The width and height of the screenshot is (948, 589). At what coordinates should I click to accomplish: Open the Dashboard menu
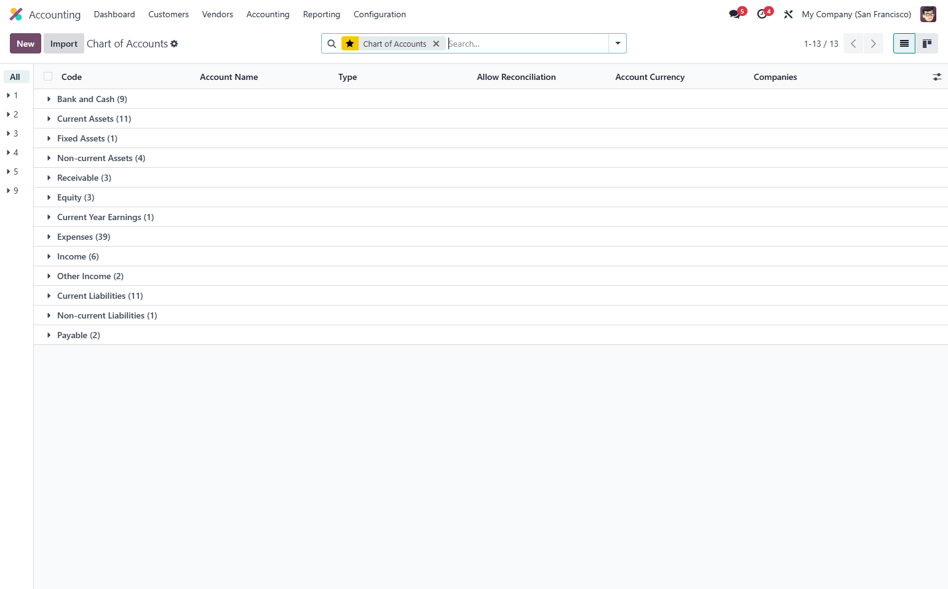[x=114, y=14]
